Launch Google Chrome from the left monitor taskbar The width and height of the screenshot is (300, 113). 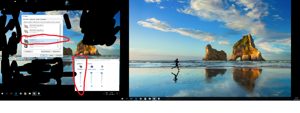pos(20,93)
